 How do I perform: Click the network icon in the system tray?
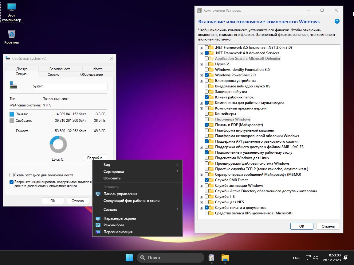(x=308, y=258)
